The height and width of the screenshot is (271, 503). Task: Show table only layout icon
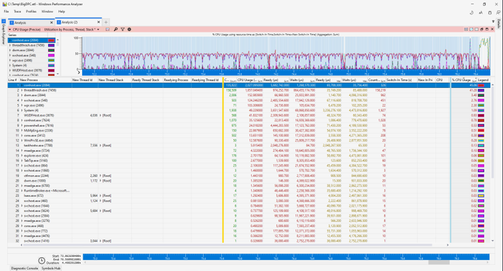[477, 29]
